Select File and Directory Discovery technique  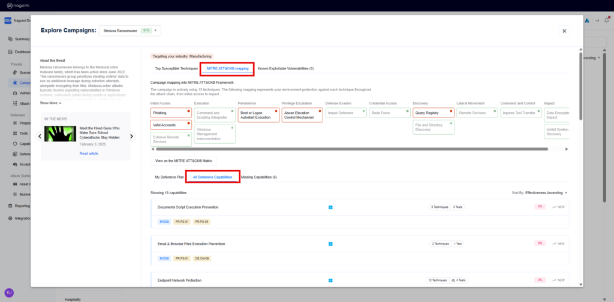tap(434, 127)
